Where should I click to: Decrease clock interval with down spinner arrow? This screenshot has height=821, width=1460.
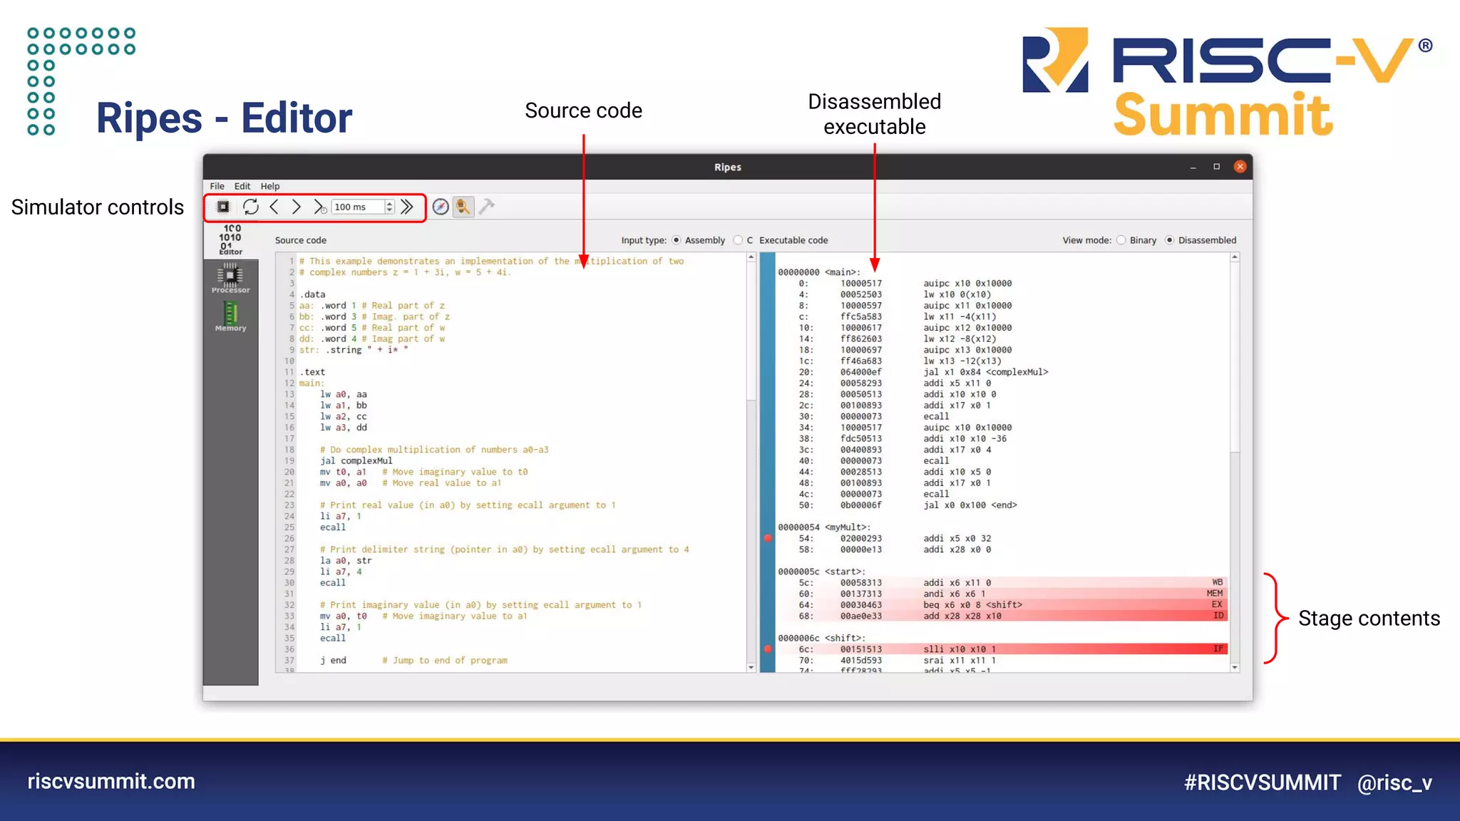pos(389,211)
